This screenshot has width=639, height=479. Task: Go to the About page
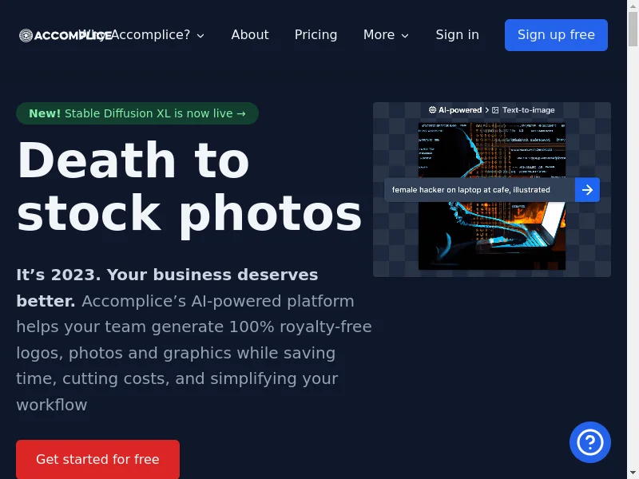point(250,35)
